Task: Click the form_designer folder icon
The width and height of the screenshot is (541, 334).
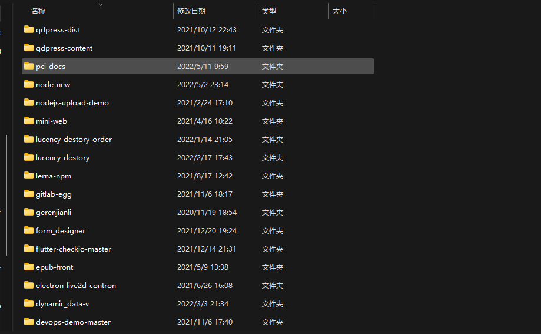Action: (x=29, y=230)
